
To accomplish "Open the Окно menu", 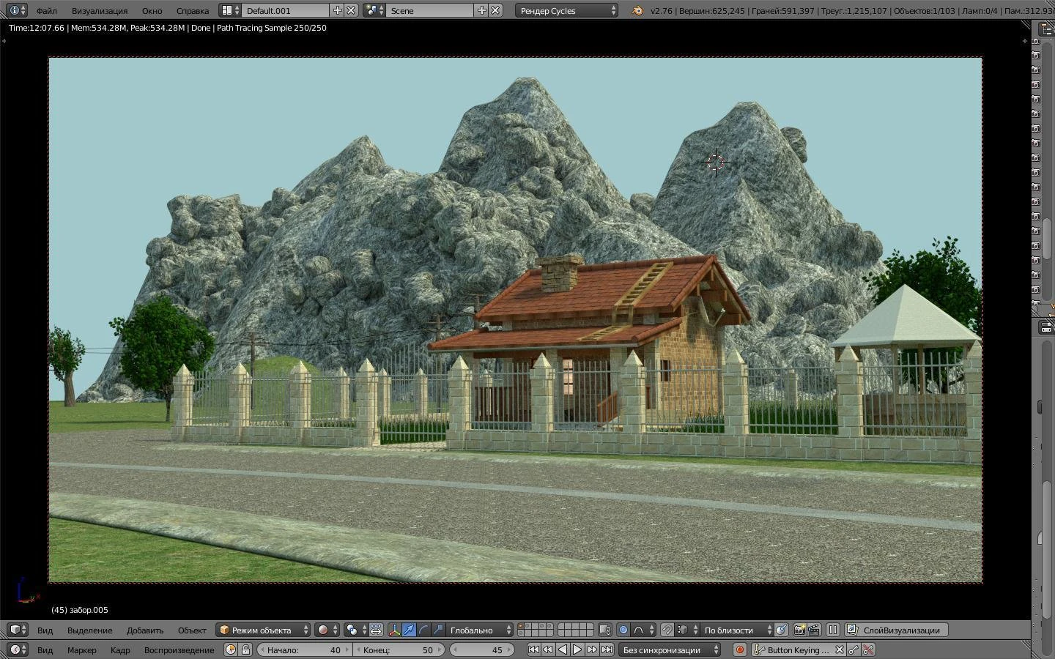I will point(152,10).
